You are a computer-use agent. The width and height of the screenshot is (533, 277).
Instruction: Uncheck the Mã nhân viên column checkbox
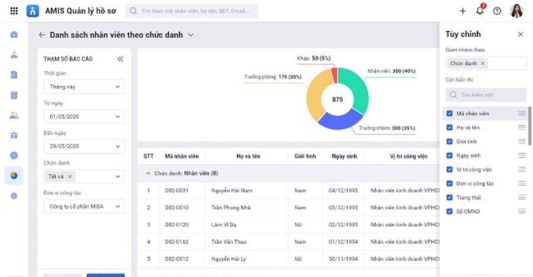[x=449, y=113]
